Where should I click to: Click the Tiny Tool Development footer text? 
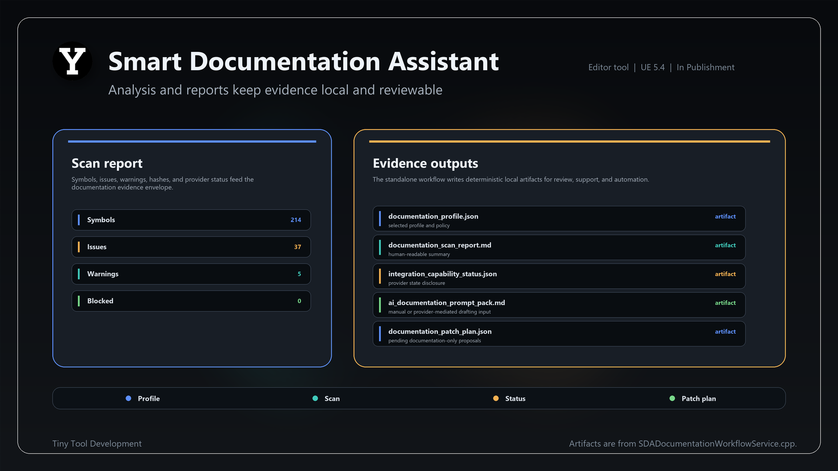pyautogui.click(x=97, y=444)
